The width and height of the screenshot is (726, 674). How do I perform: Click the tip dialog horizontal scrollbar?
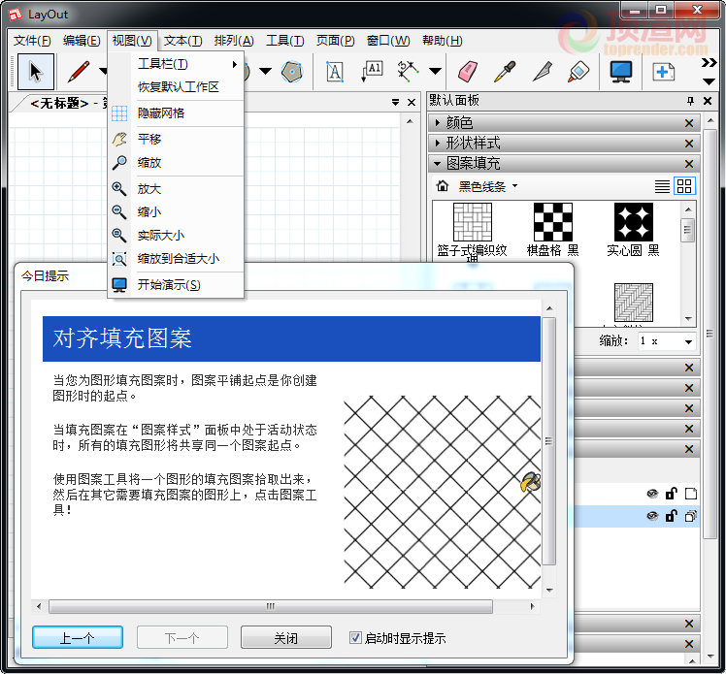(271, 606)
